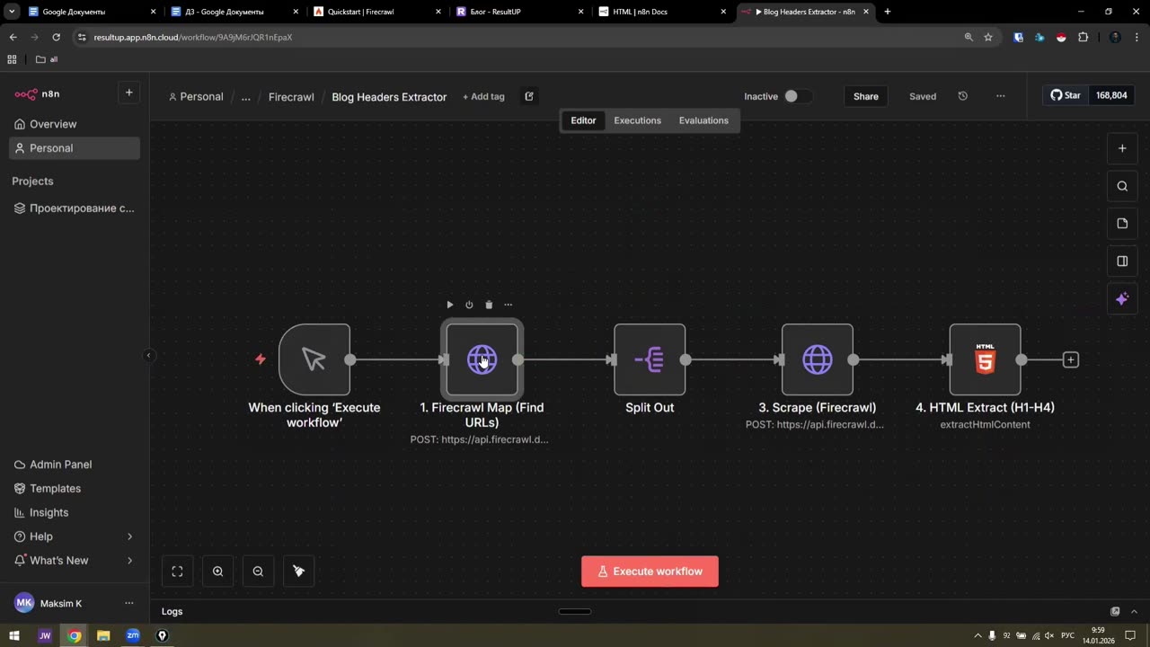The width and height of the screenshot is (1150, 647).
Task: Click the GitHub Star button
Action: (x=1066, y=95)
